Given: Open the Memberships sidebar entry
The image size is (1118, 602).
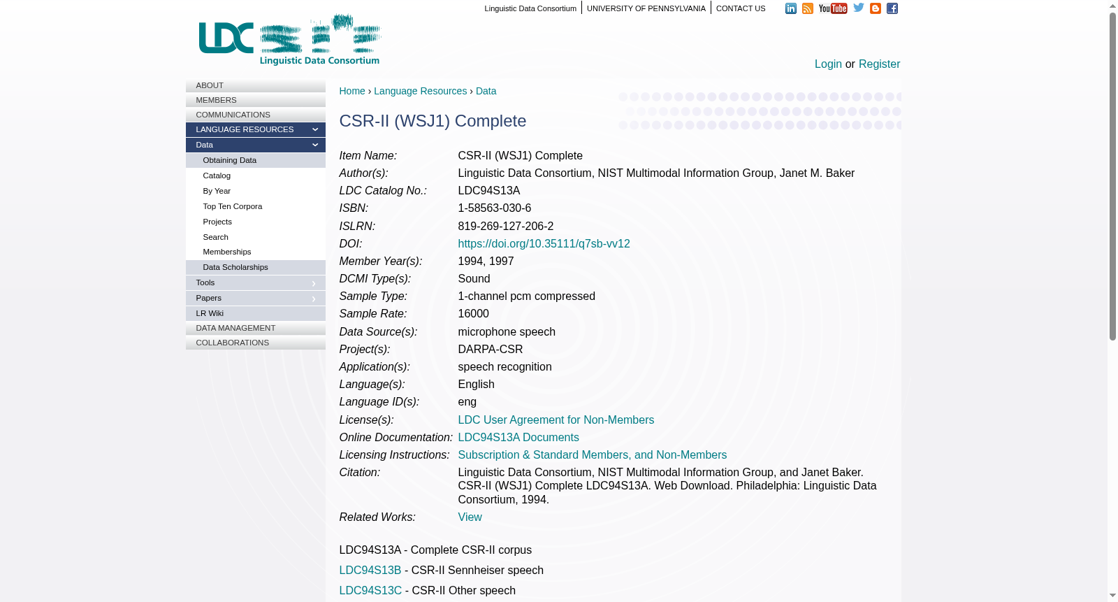Looking at the screenshot, I should tap(256, 252).
